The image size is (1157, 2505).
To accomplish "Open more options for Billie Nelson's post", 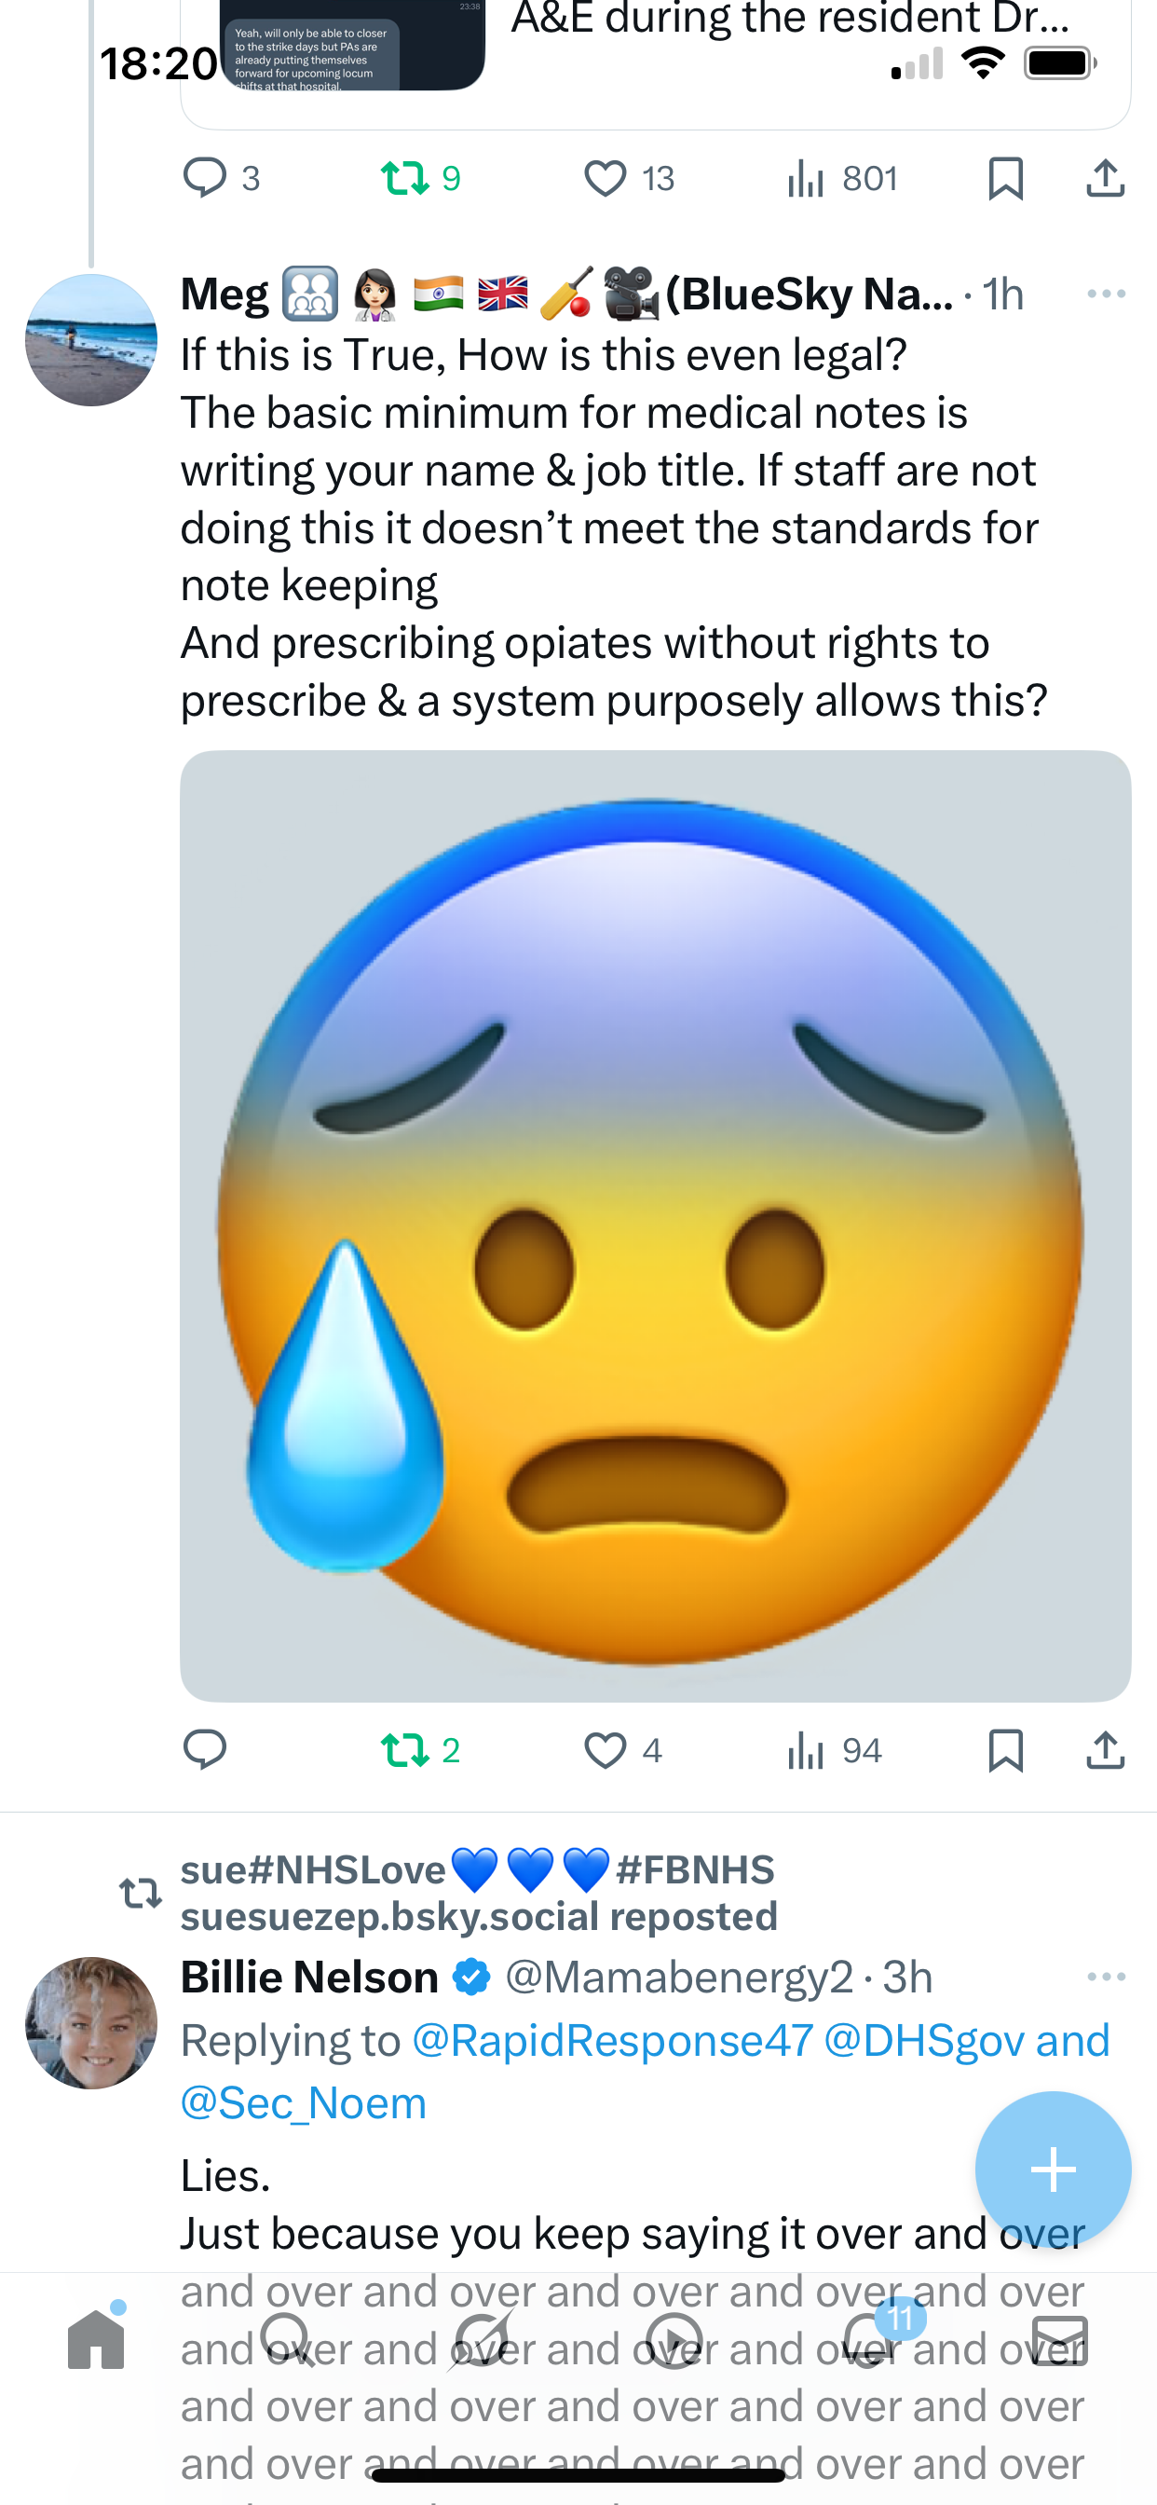I will coord(1107,1977).
